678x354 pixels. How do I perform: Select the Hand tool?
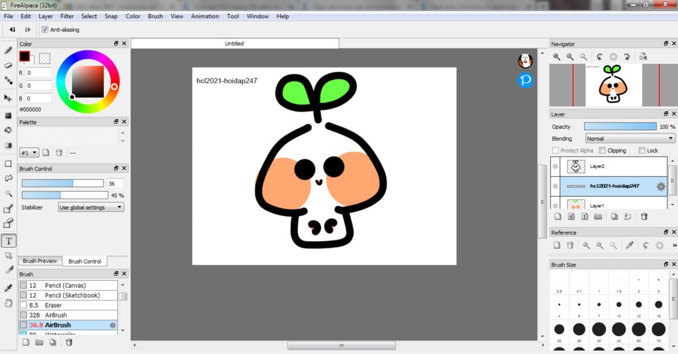(8, 303)
